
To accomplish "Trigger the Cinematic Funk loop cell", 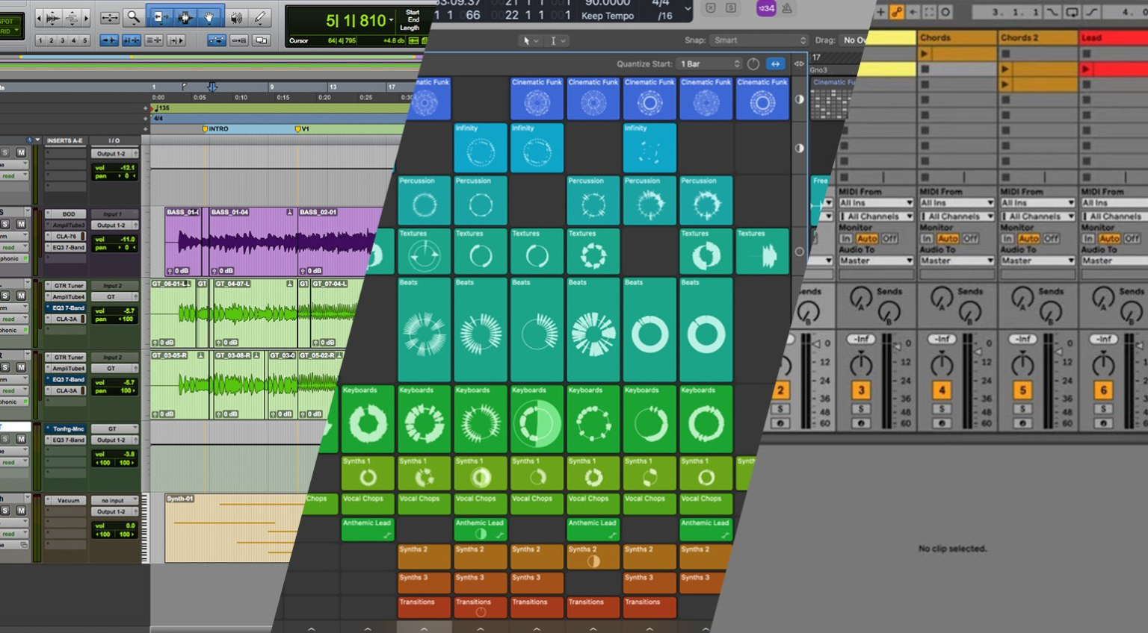I will 536,98.
